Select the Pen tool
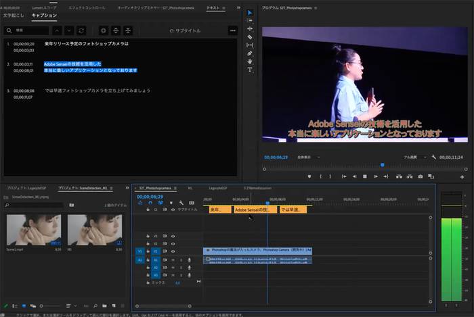 250,53
